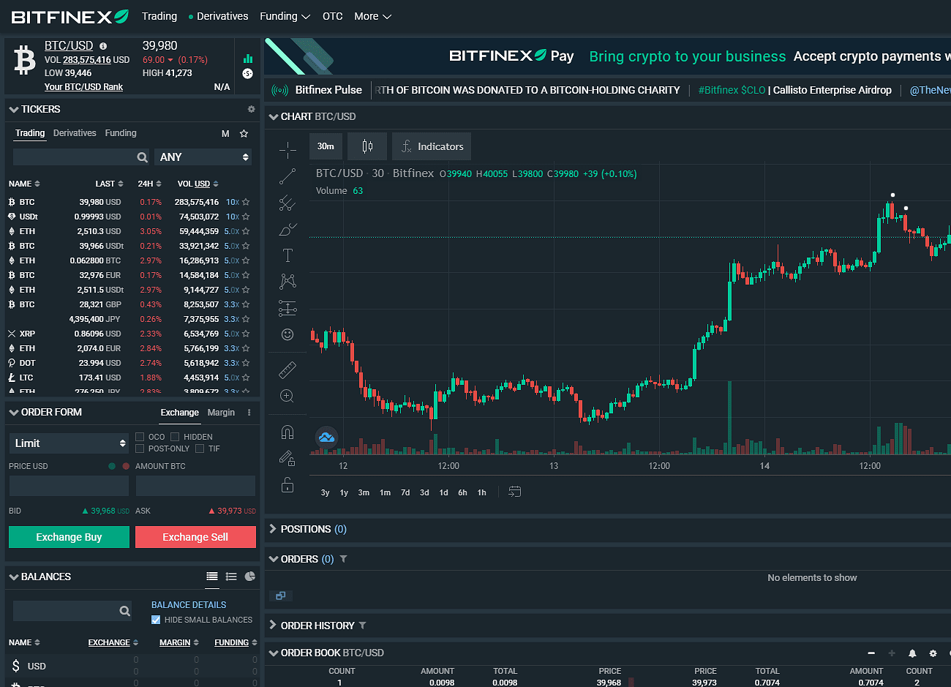Open Balance Details link
Viewport: 951px width, 687px height.
(x=189, y=605)
